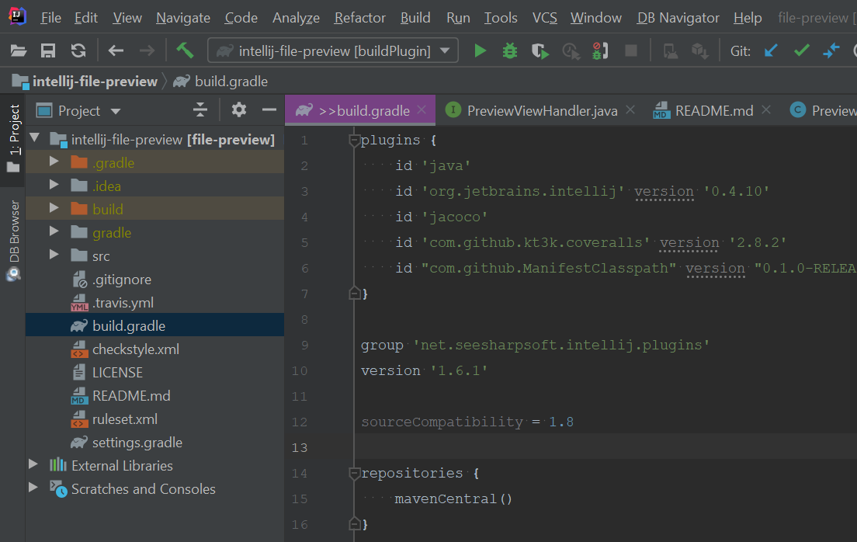This screenshot has height=542, width=857.
Task: Click the Open folder toolbar icon
Action: pos(19,51)
